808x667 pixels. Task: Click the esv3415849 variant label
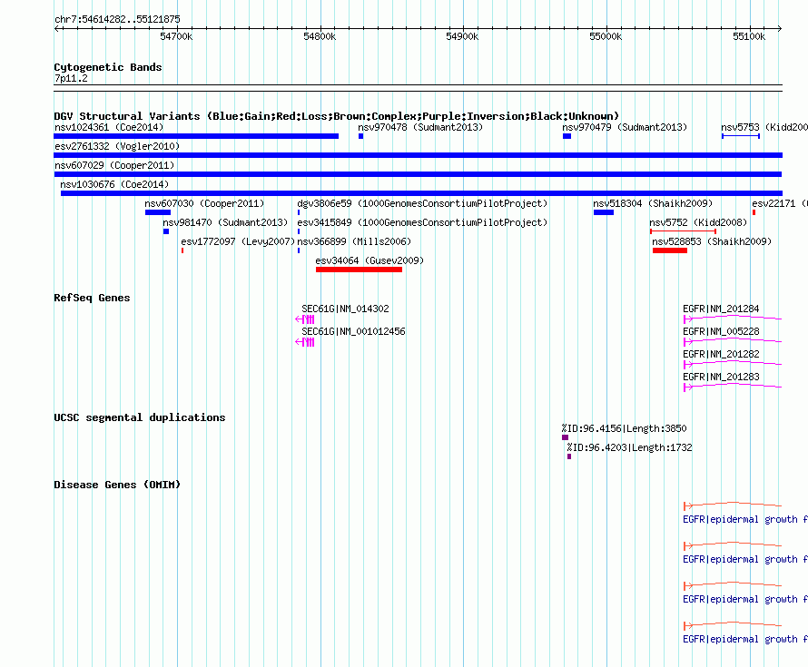pos(422,222)
